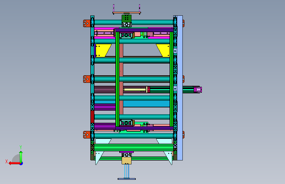This screenshot has height=184, width=285.
Task: Select the red block on left rail
Action: pyautogui.click(x=92, y=117)
